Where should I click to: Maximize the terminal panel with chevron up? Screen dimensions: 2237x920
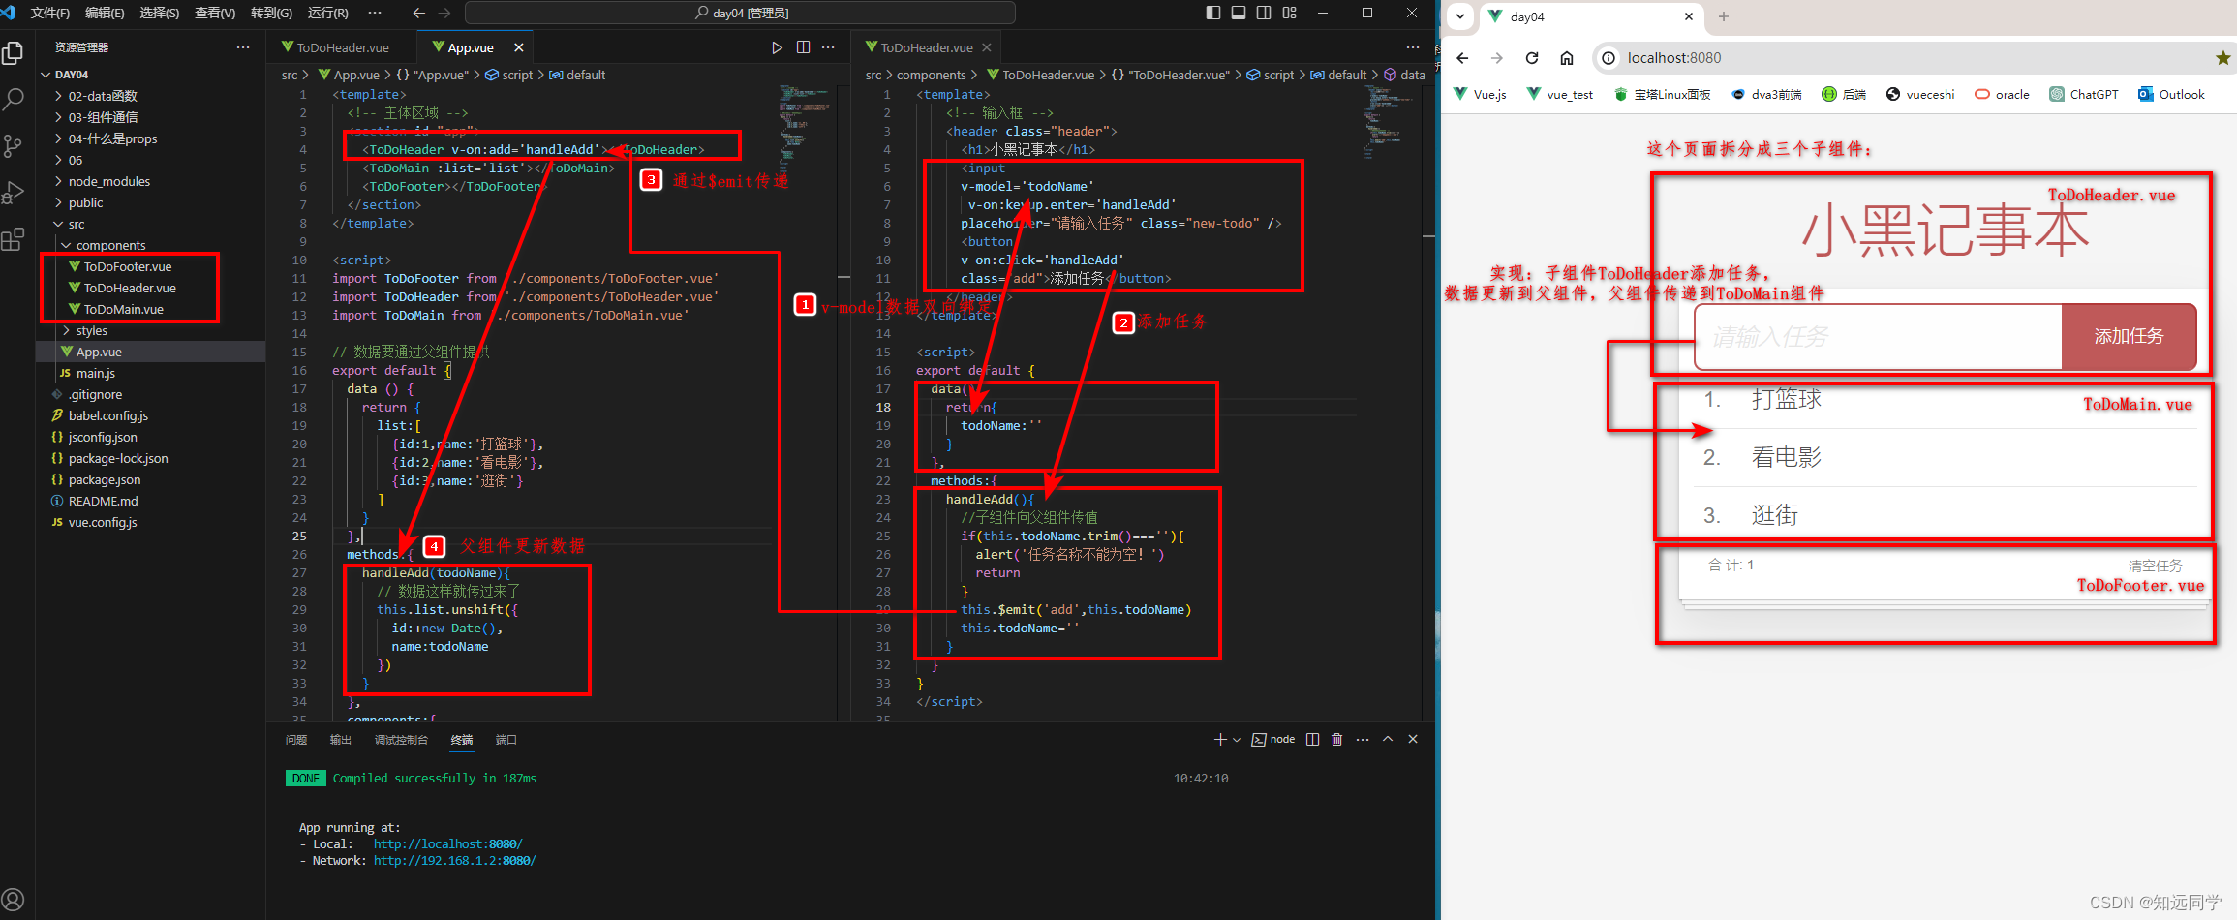click(1388, 739)
